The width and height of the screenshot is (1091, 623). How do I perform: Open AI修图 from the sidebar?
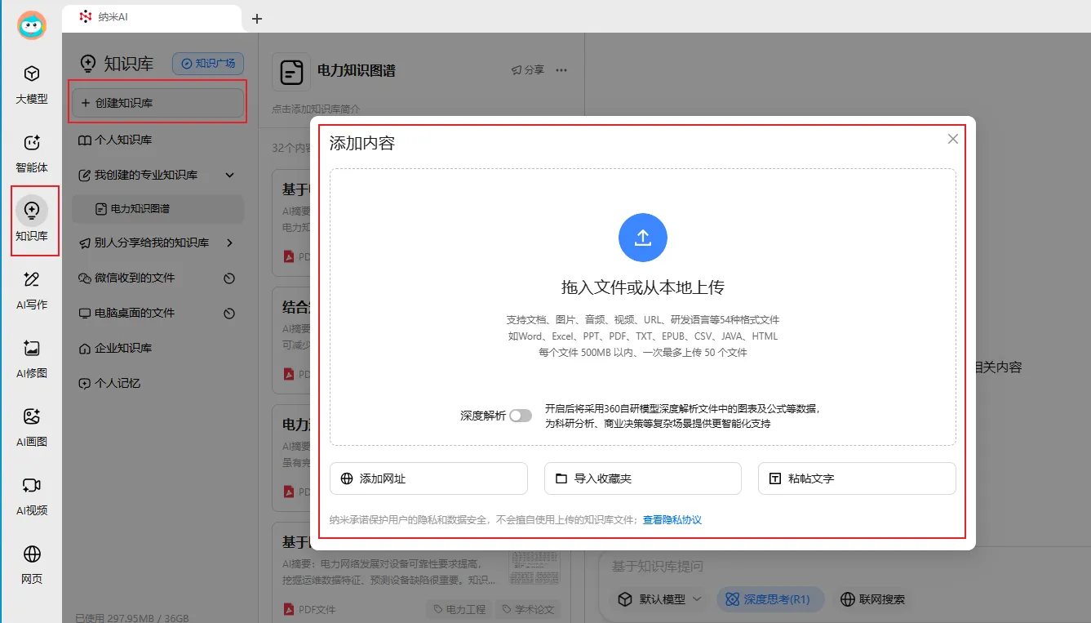(x=32, y=359)
